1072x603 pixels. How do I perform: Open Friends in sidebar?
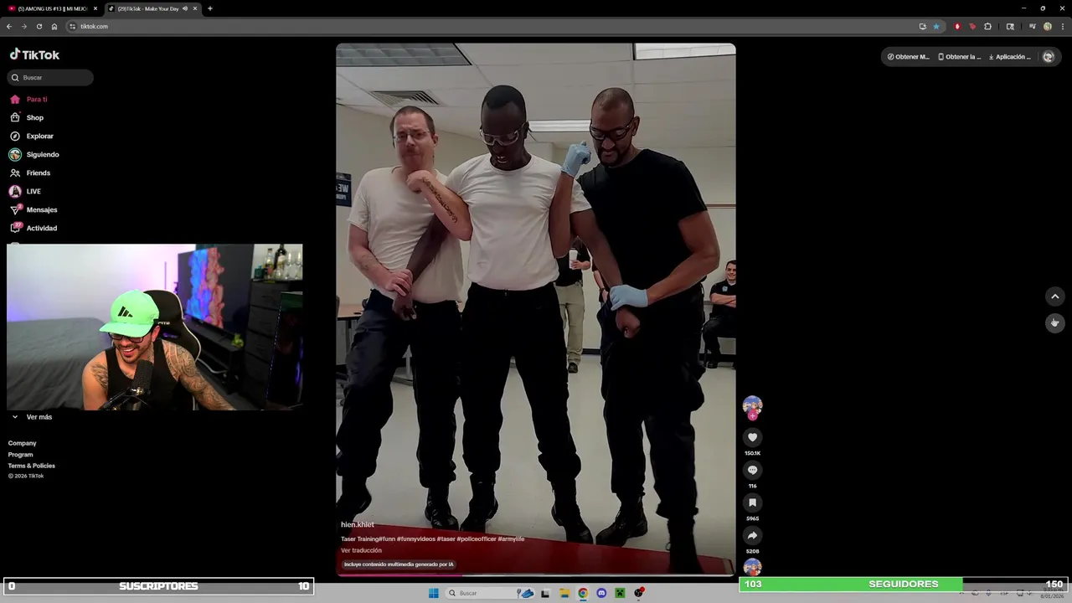click(x=30, y=173)
